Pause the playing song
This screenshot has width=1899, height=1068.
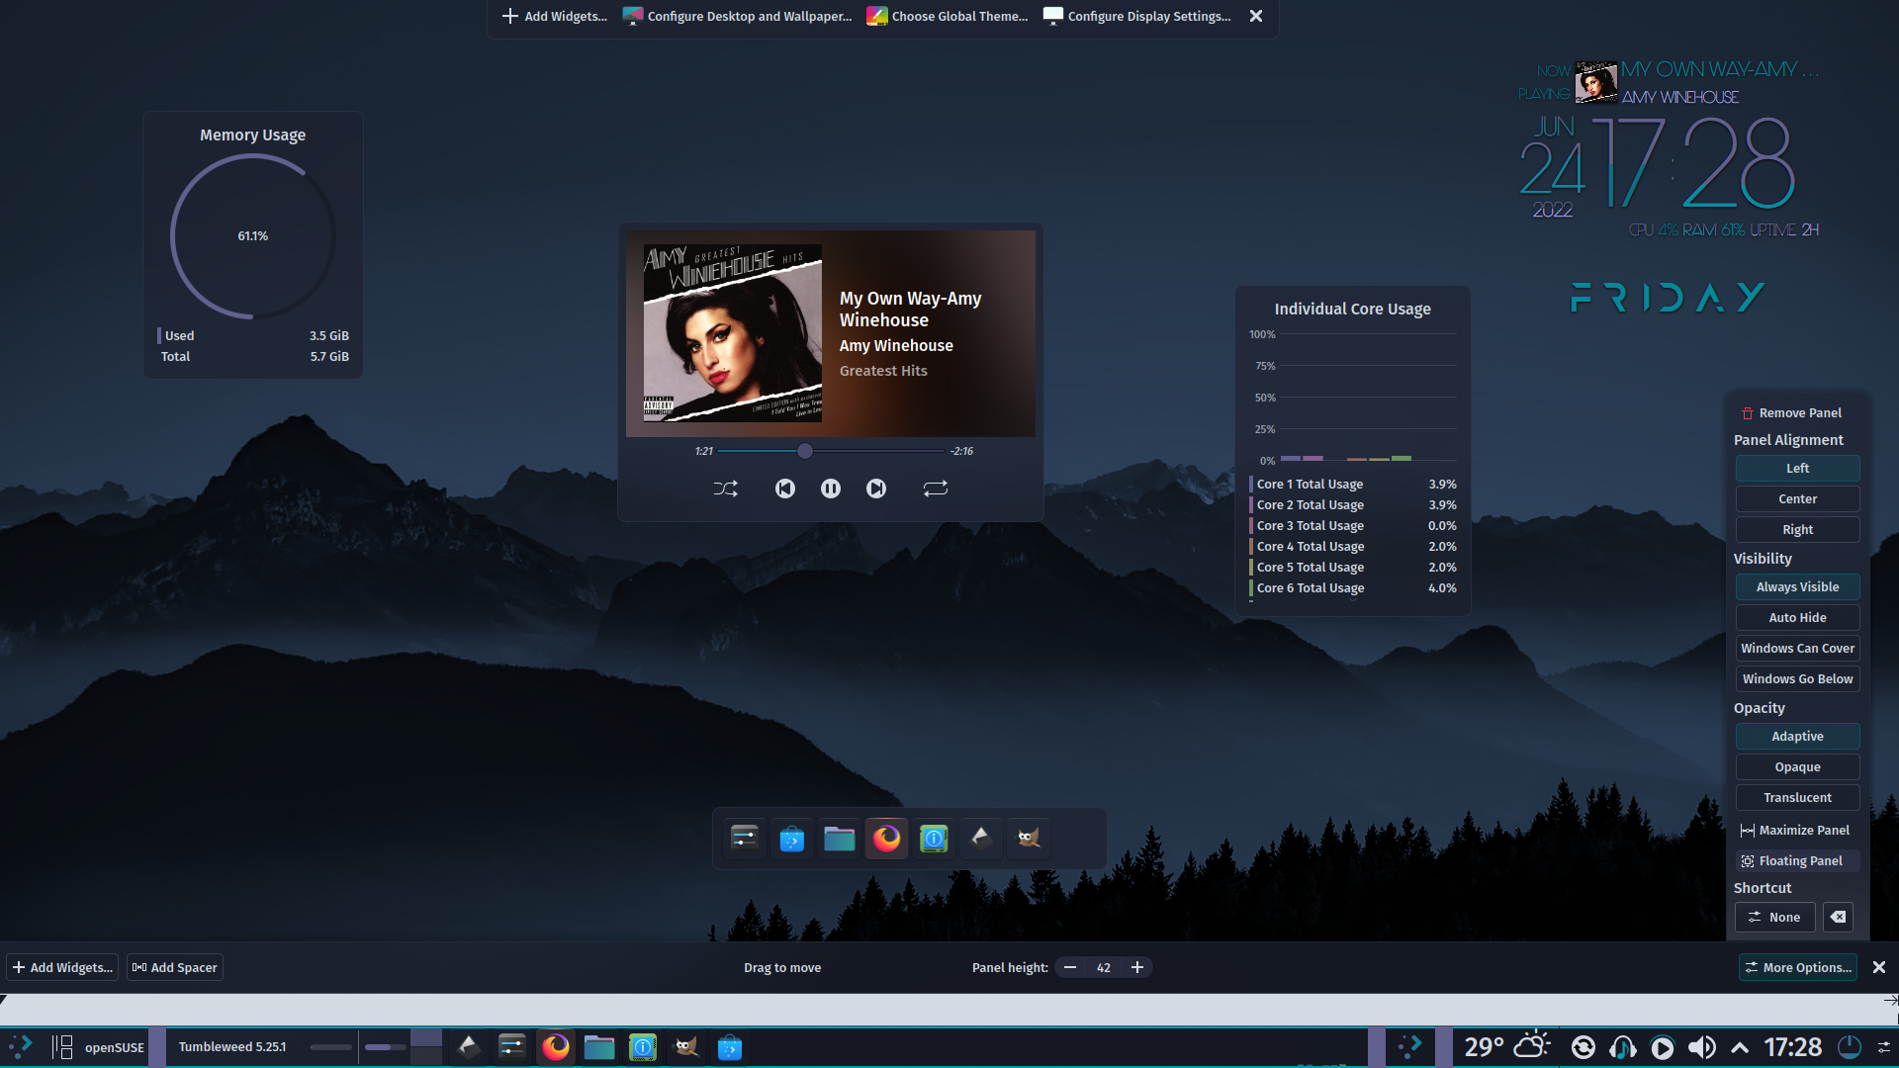831,489
